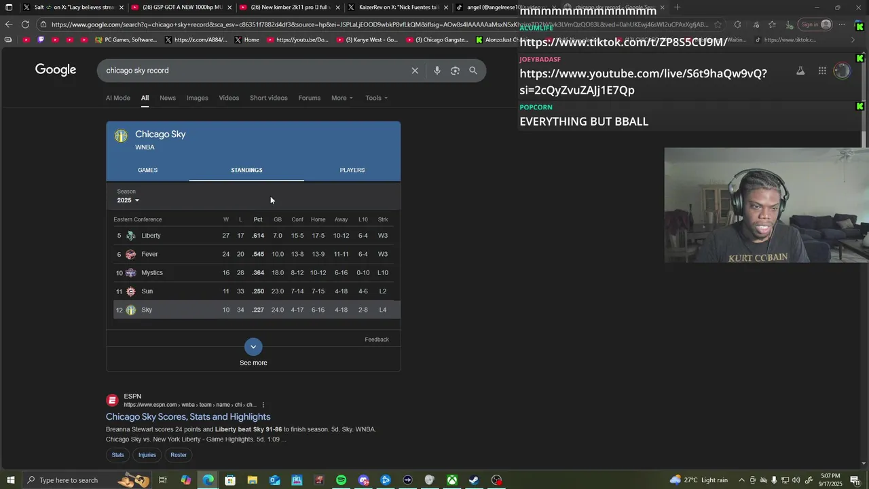
Task: Open File Explorer from the taskbar
Action: (252, 480)
